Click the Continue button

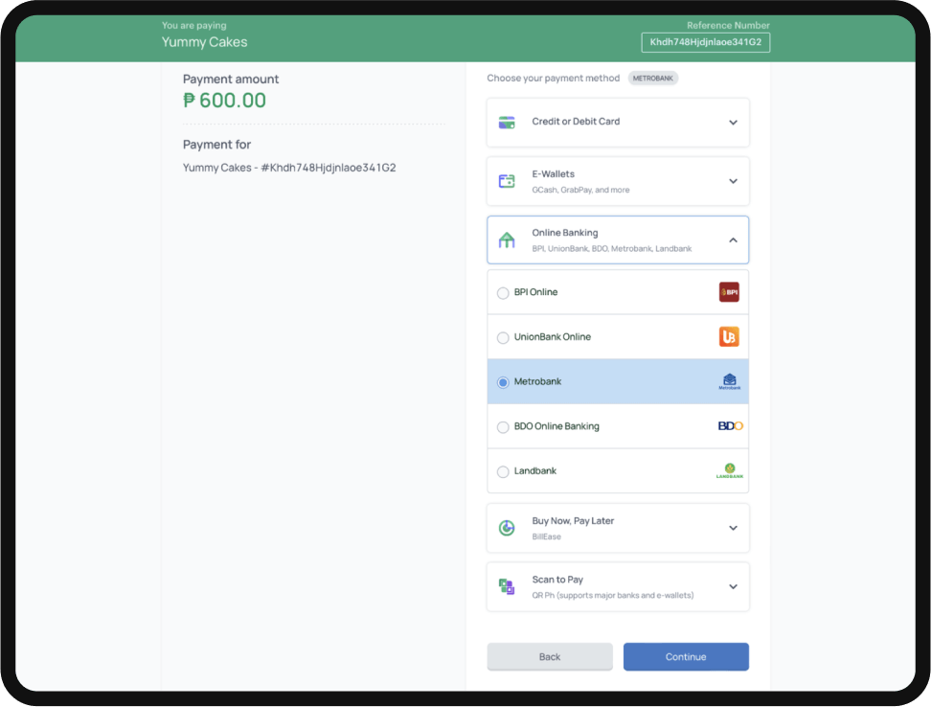(x=686, y=656)
